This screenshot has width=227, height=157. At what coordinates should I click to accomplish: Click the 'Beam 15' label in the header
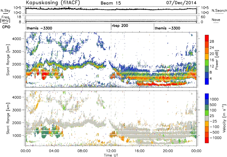coord(111,3)
